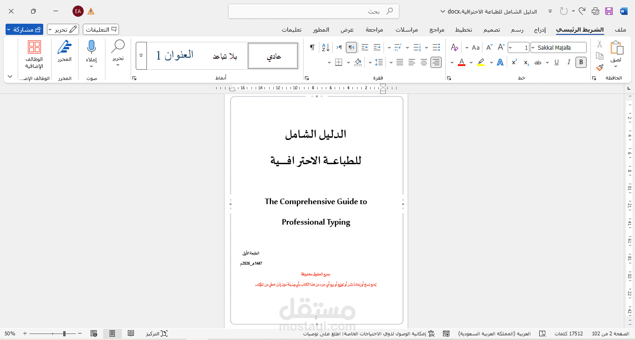Click the search (بحث) box
The width and height of the screenshot is (635, 340).
click(314, 11)
